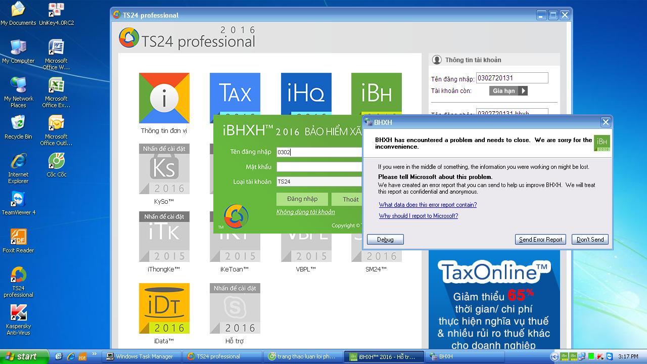
Task: Click the Thoát exit button
Action: (x=347, y=199)
